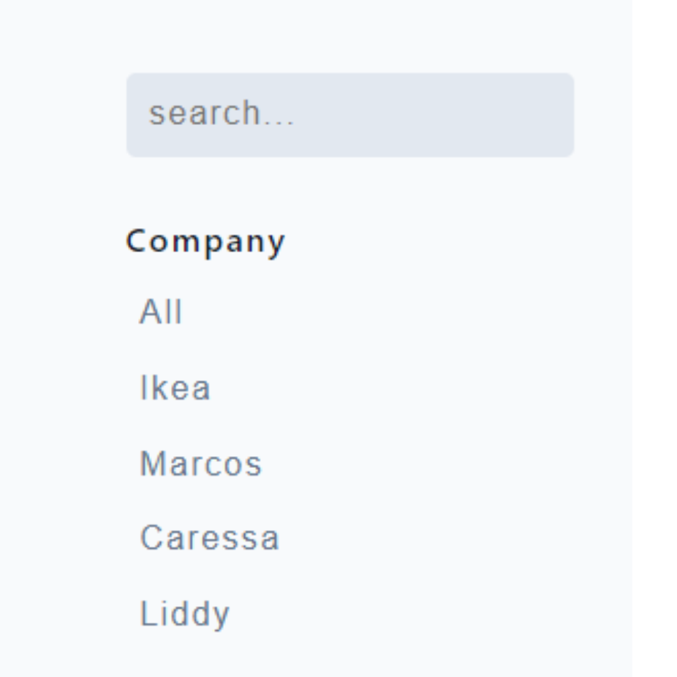
Task: Pick Ikea under Company
Action: click(x=175, y=387)
